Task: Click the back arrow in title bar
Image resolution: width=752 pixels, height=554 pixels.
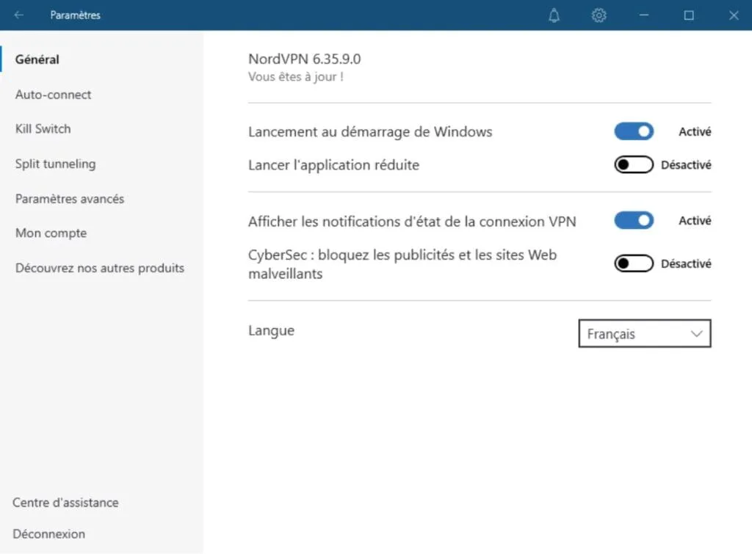Action: point(18,15)
